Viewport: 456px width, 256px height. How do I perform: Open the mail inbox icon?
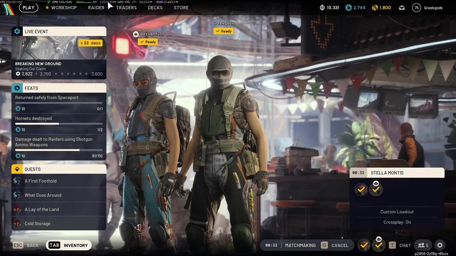click(x=402, y=7)
